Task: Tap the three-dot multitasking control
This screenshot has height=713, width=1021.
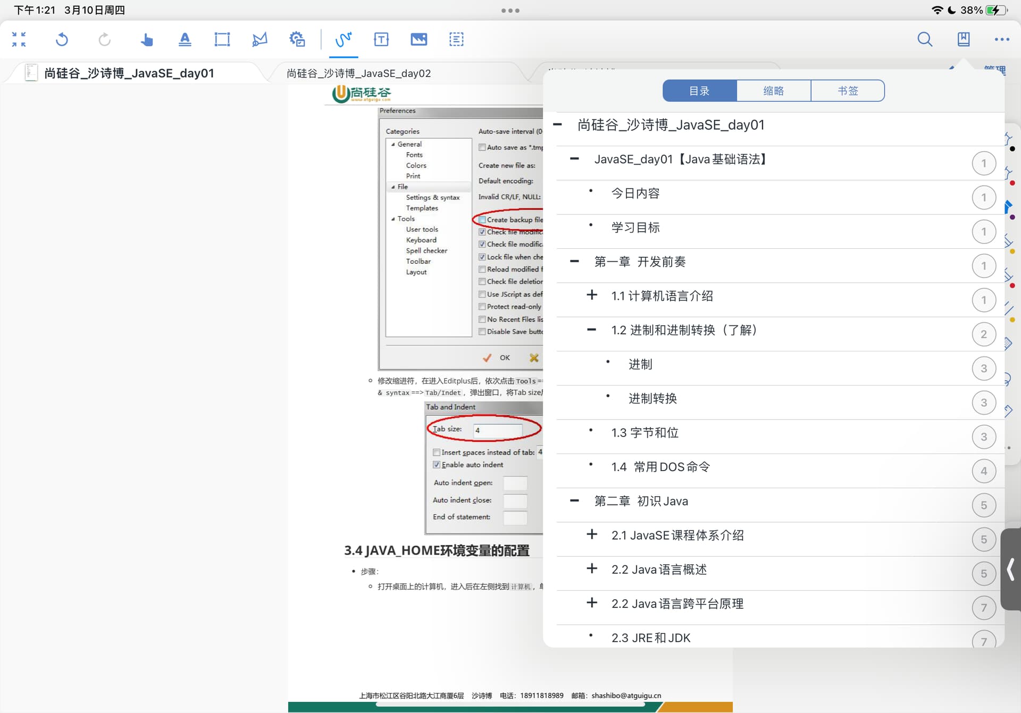Action: point(510,10)
